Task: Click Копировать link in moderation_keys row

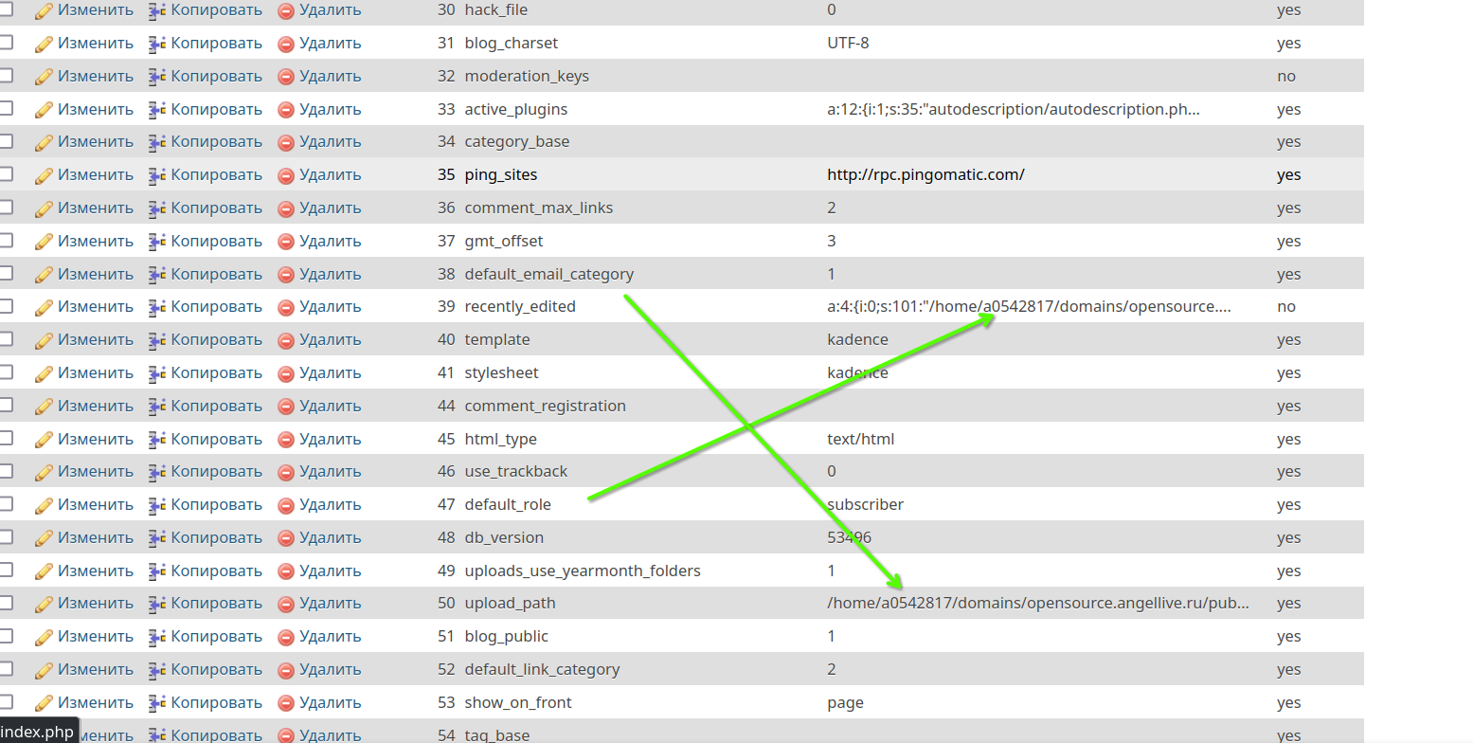Action: pyautogui.click(x=217, y=77)
